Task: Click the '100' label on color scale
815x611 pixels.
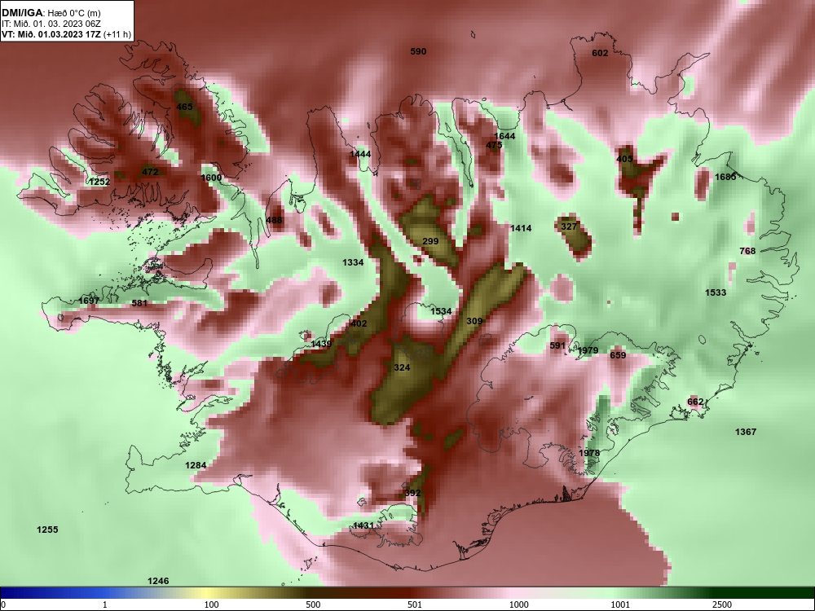Action: (x=211, y=604)
